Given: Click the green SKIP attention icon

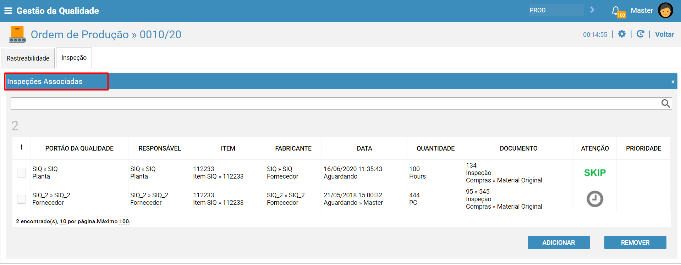Looking at the screenshot, I should point(595,173).
